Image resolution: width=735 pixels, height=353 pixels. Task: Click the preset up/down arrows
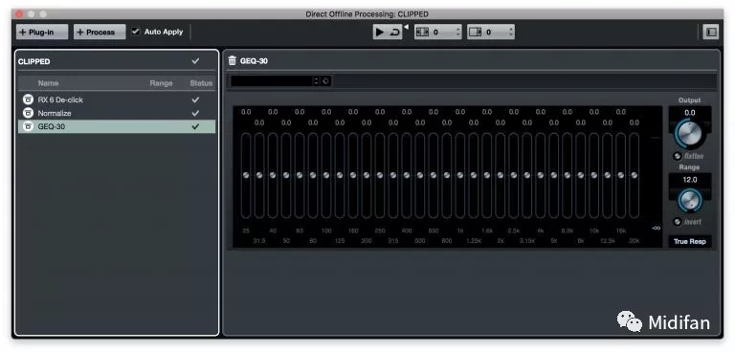(317, 81)
